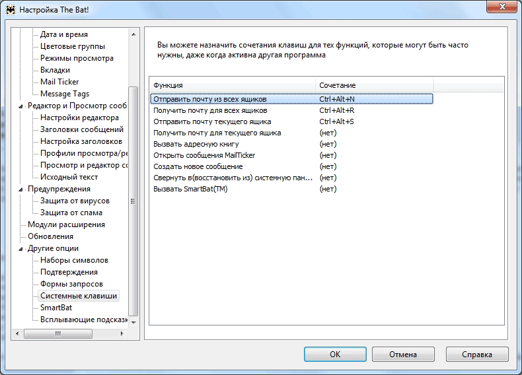522x375 pixels.
Task: Select Модули расширения item
Action: click(x=66, y=224)
